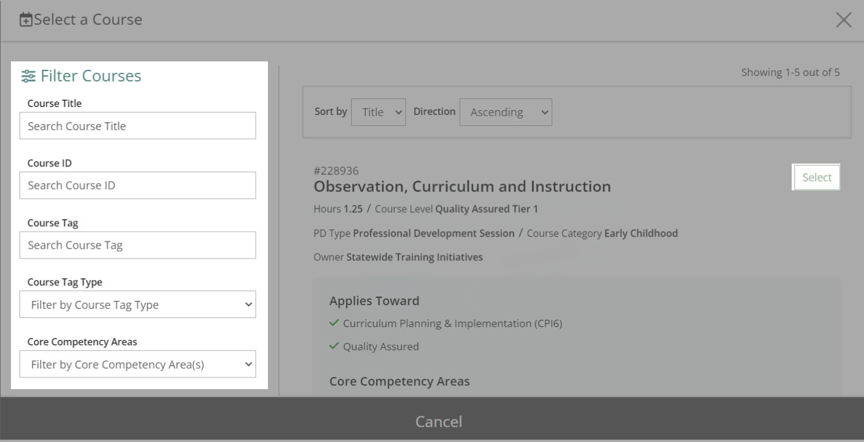This screenshot has width=864, height=442.
Task: Click the Search Course ID input box
Action: [137, 185]
